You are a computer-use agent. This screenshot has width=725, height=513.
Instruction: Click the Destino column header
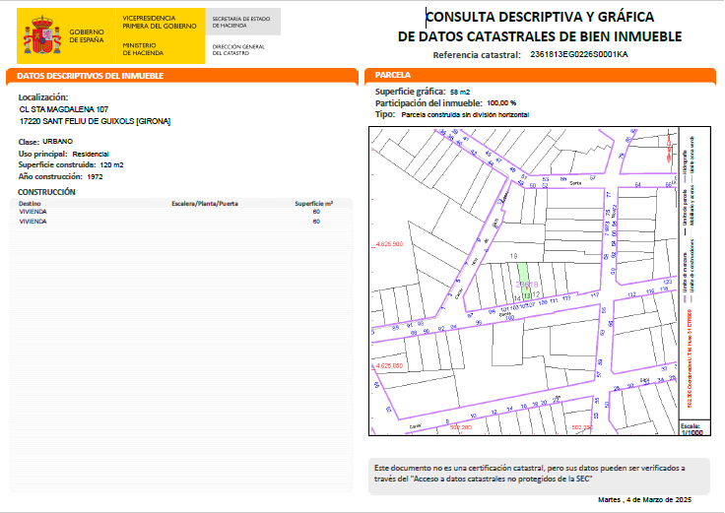[x=30, y=203]
